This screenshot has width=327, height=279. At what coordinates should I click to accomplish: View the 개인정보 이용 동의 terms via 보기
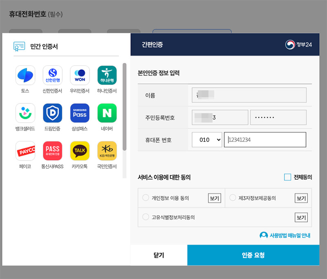pos(215,198)
